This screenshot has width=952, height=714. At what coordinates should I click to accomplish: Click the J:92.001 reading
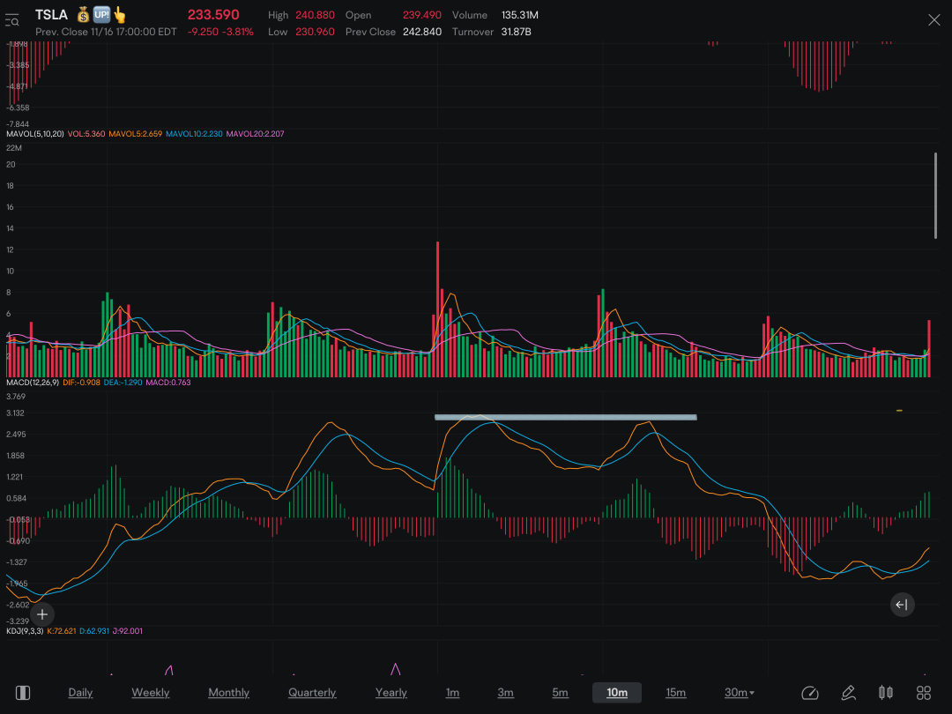click(x=128, y=631)
